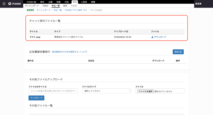Viewport: 213px width, 115px height.
Task: Click the ダッシュボード breadcrumb link
Action: click(x=43, y=10)
